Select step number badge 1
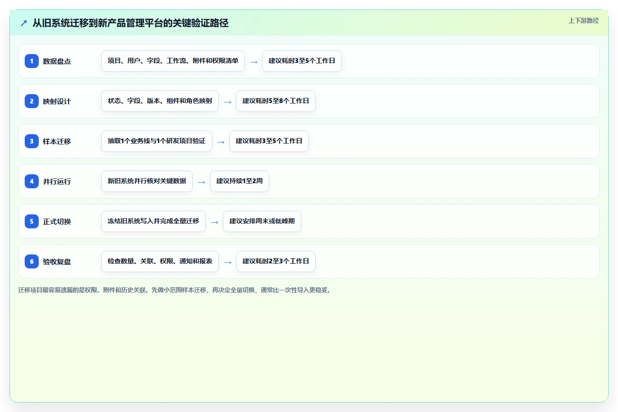 coord(32,61)
